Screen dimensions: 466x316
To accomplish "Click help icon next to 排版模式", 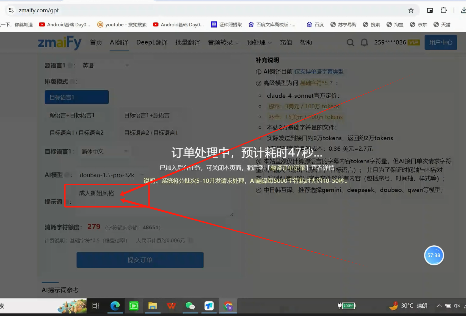I will 72,82.
